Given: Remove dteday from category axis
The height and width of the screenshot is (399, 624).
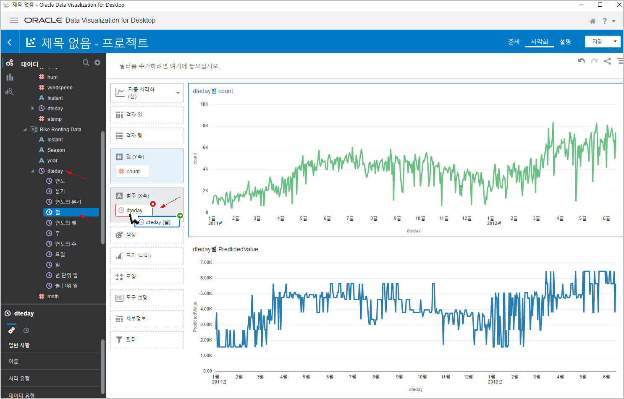Looking at the screenshot, I should 153,204.
